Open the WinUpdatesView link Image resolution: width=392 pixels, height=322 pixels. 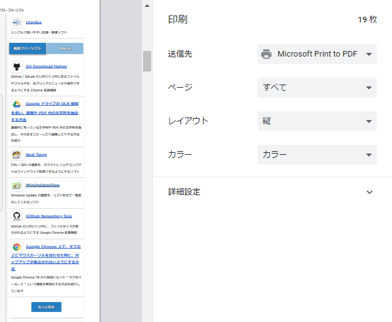click(x=43, y=185)
